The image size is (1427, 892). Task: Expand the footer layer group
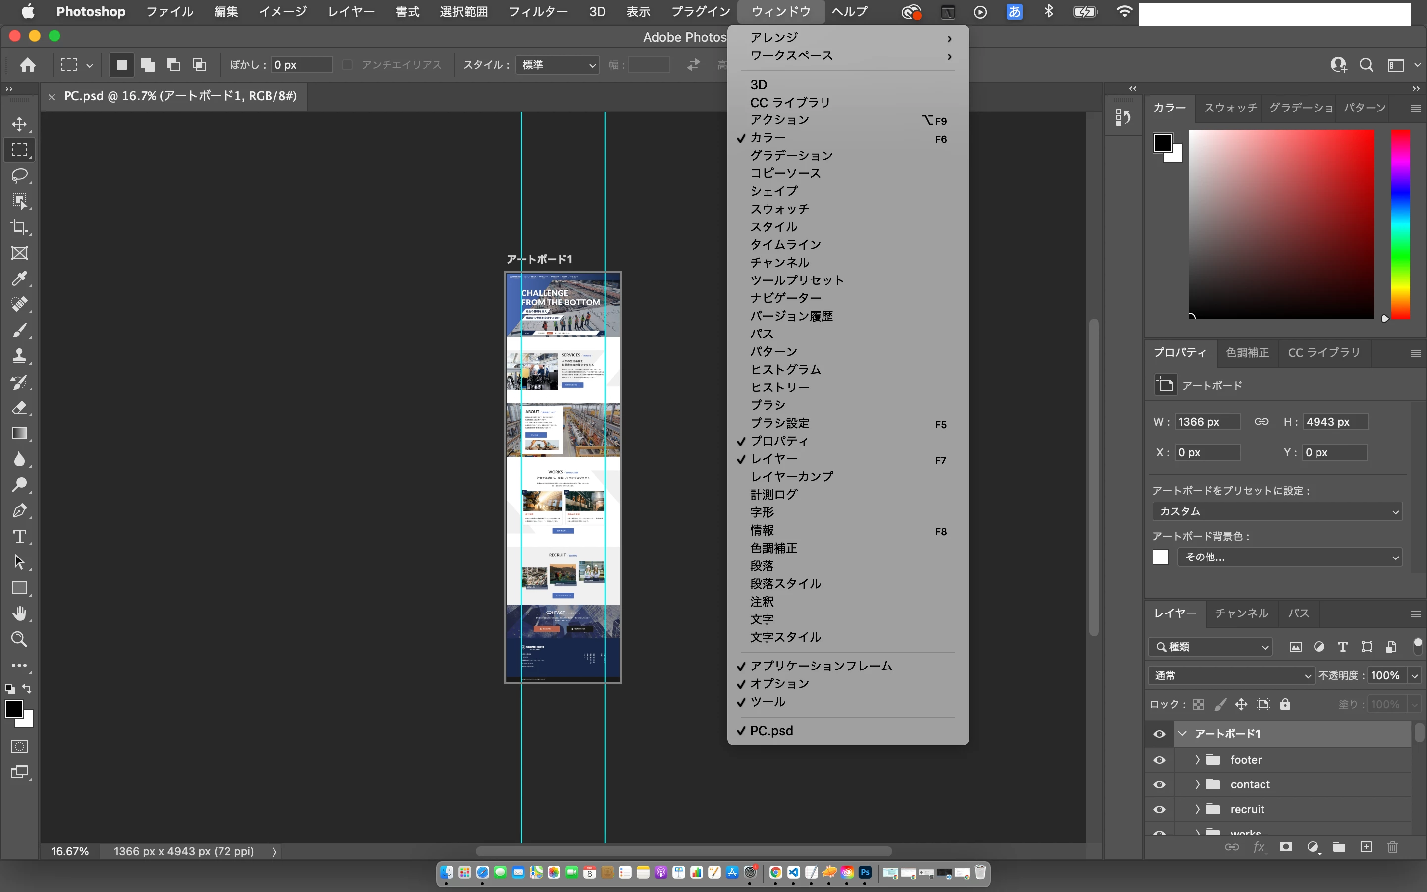tap(1197, 760)
